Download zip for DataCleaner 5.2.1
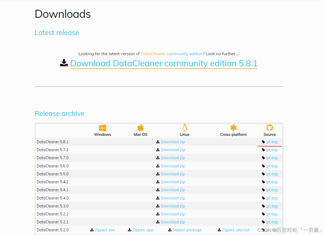The height and width of the screenshot is (235, 325). click(173, 222)
